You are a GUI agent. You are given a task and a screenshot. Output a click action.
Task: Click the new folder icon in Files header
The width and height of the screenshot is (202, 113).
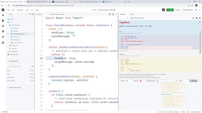(x=33, y=14)
